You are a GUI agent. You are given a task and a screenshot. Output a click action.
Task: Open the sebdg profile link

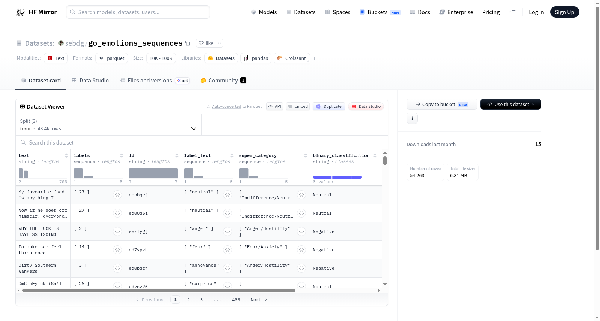pyautogui.click(x=75, y=43)
